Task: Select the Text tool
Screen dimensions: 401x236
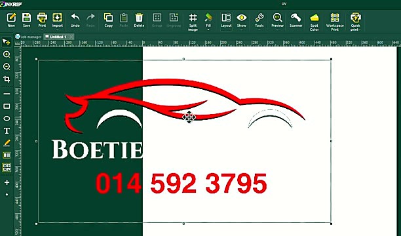Action: 7,131
